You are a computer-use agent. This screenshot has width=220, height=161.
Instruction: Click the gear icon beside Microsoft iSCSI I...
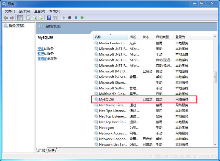click(96, 77)
